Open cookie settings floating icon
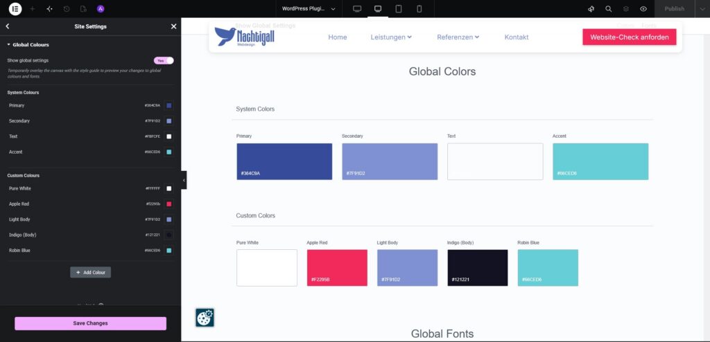Viewport: 710px width, 342px height. (x=205, y=318)
